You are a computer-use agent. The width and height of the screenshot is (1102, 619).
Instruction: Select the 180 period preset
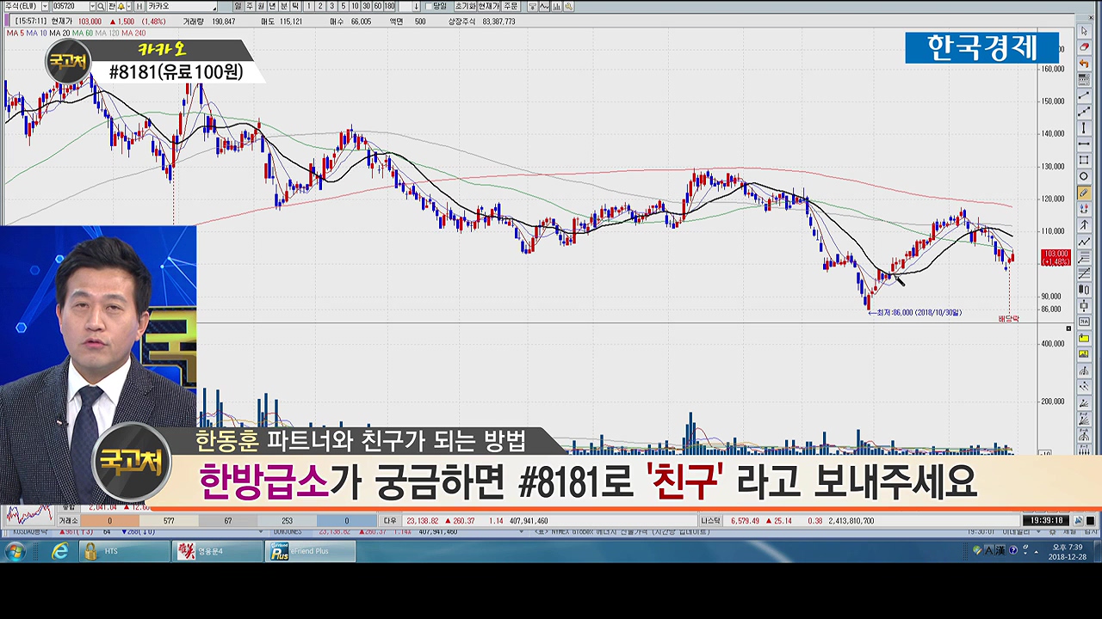pyautogui.click(x=390, y=6)
